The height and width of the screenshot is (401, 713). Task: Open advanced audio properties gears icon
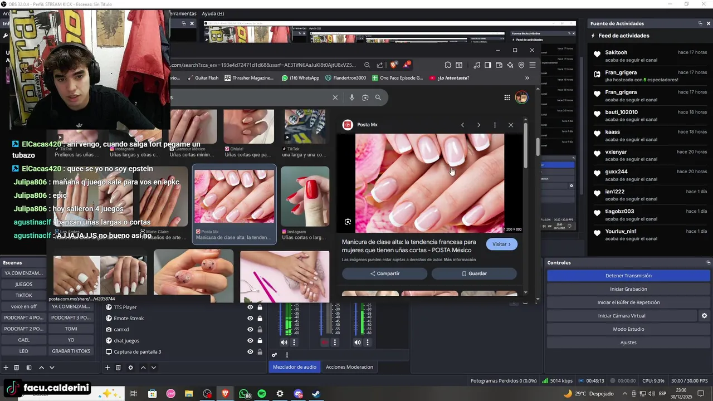coord(275,355)
